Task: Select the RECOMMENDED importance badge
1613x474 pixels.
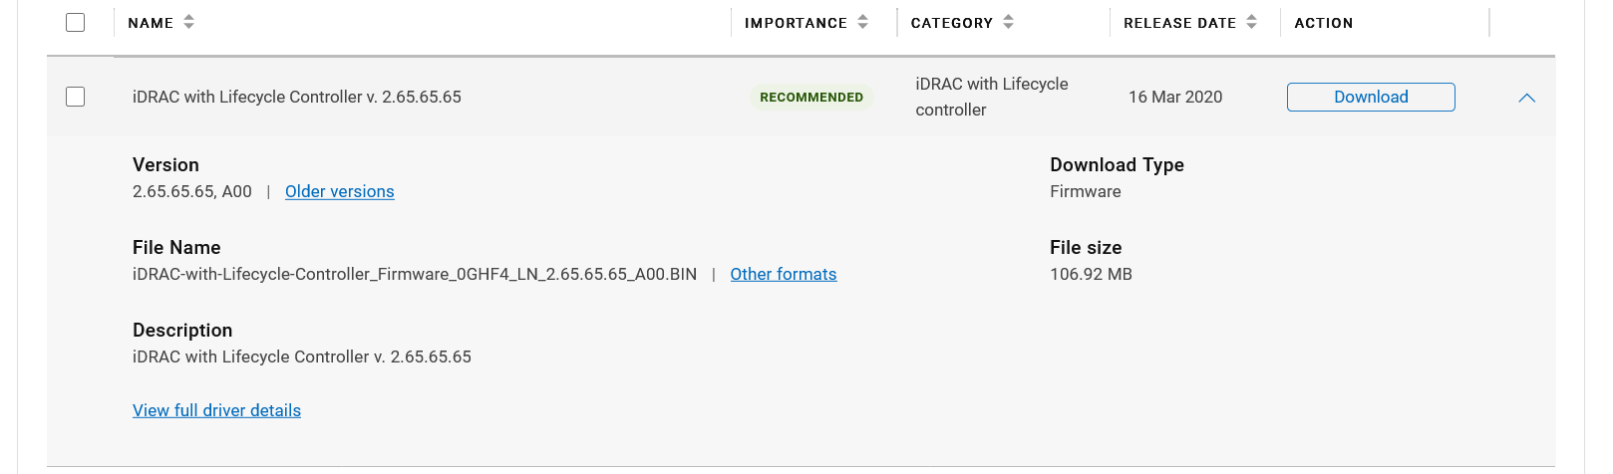Action: (811, 97)
